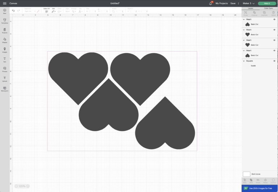The height and width of the screenshot is (192, 278).
Task: Open the Images library
Action: click(5, 50)
